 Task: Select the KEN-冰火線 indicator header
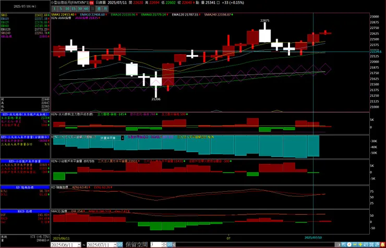[25, 114]
